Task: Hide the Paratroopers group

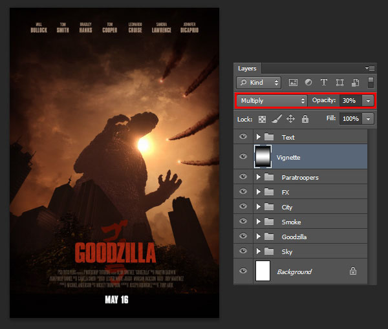Action: tap(243, 176)
